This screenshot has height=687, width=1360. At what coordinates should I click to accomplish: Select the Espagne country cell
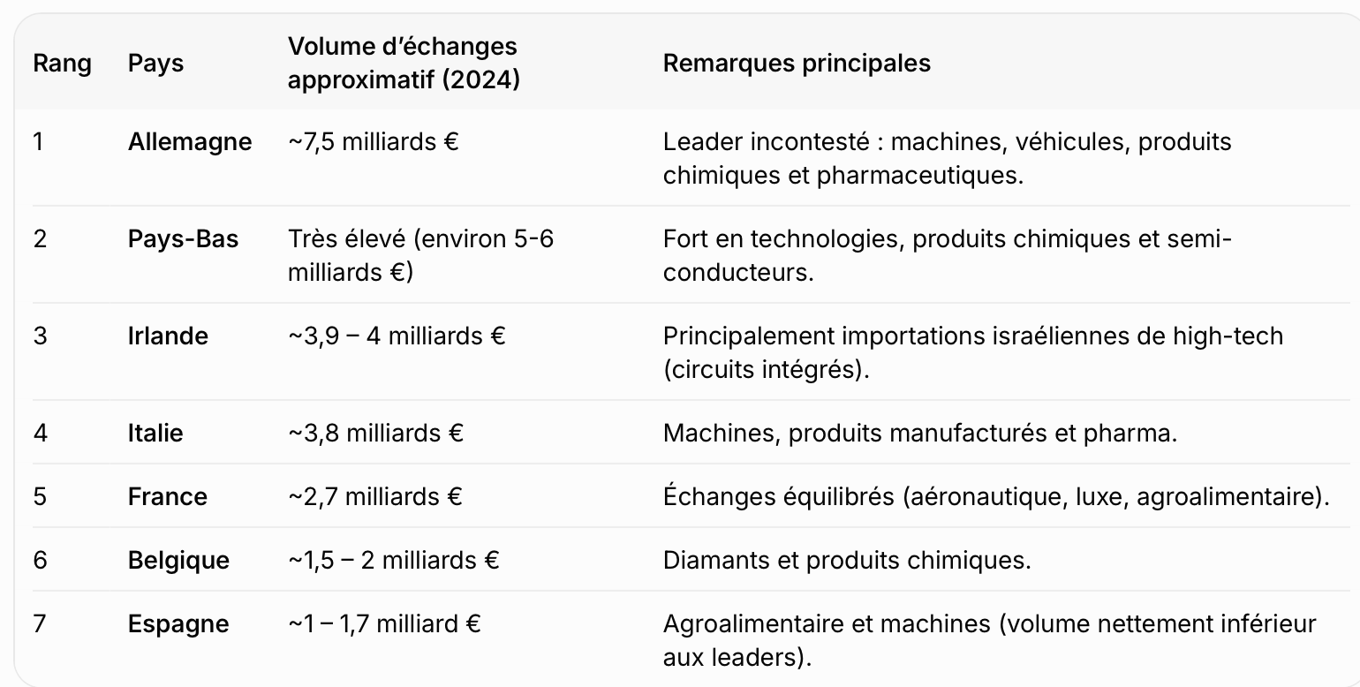coord(178,623)
